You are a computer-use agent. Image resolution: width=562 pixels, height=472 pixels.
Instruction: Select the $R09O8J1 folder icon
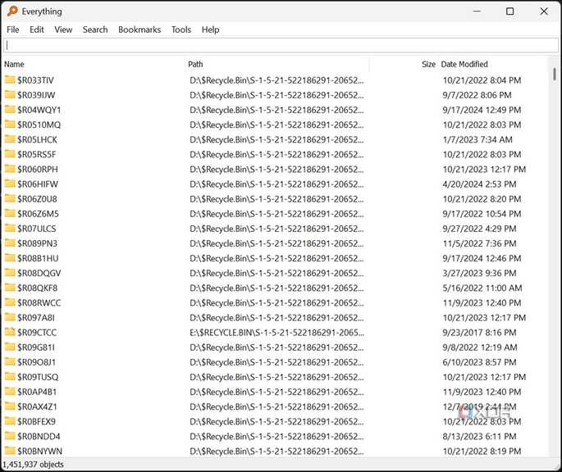(10, 362)
